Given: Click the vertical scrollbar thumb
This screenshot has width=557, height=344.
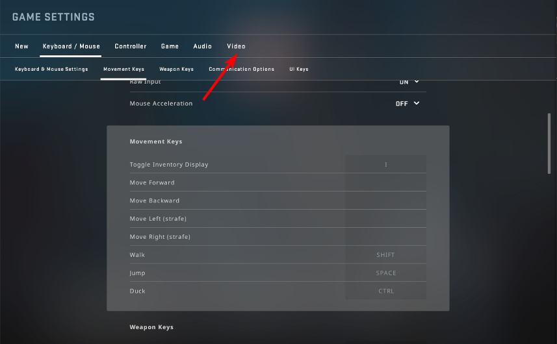Looking at the screenshot, I should click(x=549, y=143).
